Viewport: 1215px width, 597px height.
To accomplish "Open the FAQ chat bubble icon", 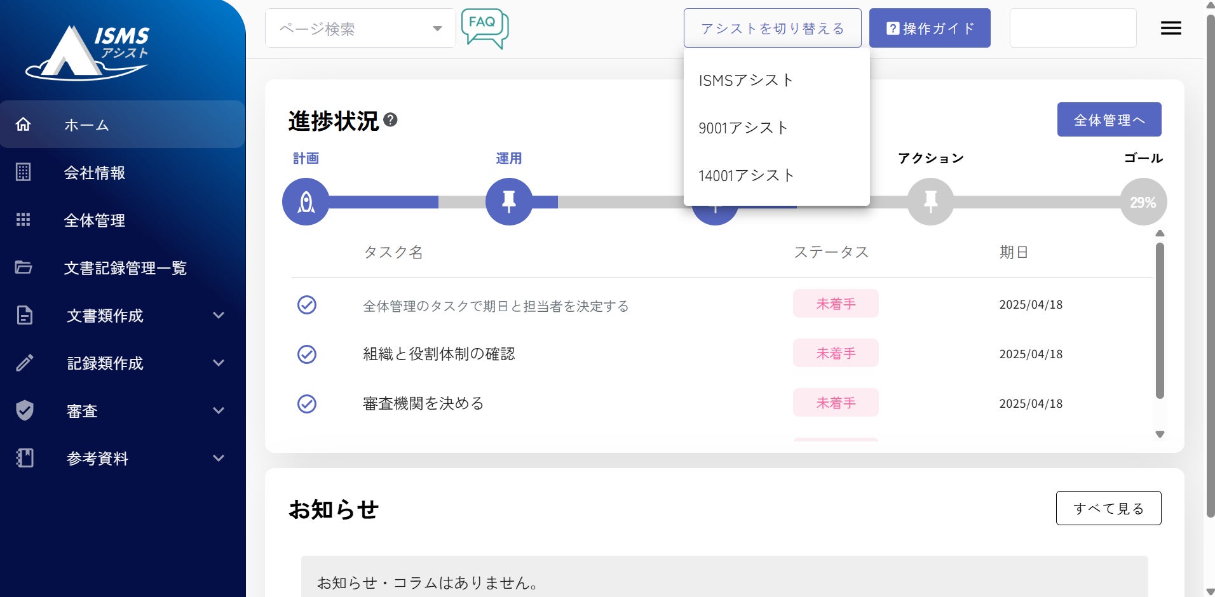I will point(485,28).
